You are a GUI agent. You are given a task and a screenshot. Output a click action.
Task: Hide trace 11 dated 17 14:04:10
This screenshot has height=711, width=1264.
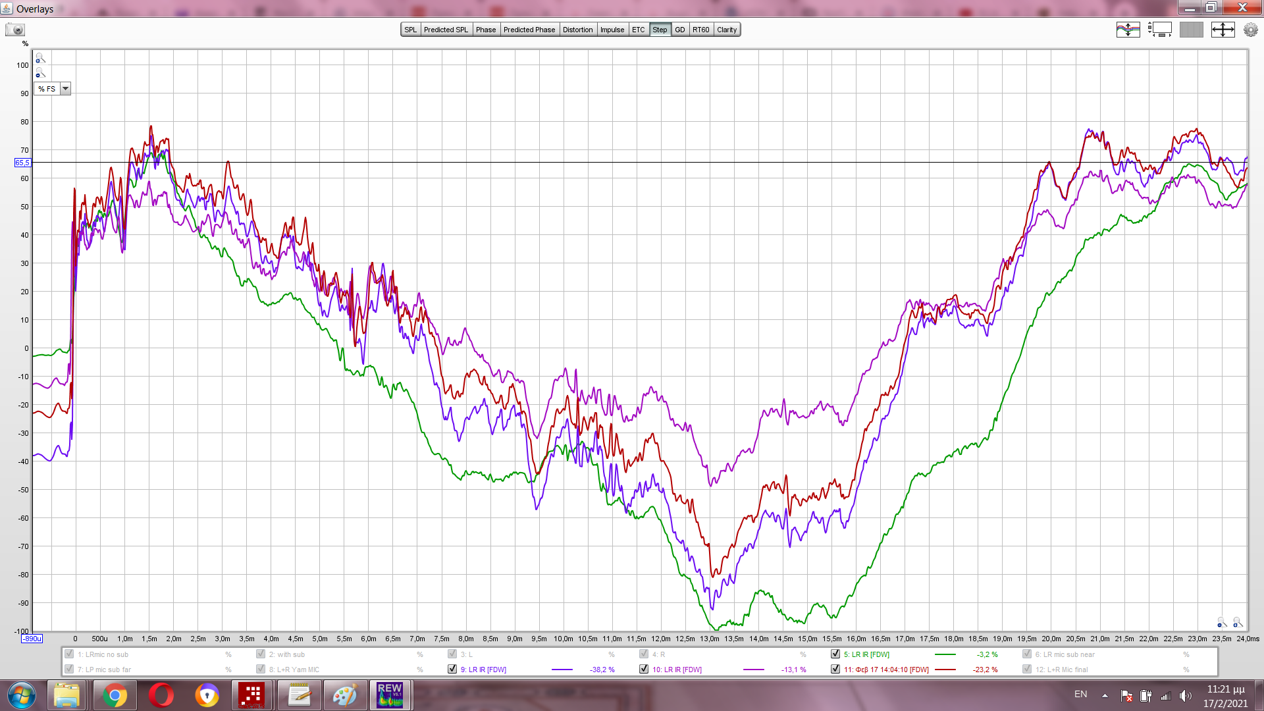coord(835,670)
